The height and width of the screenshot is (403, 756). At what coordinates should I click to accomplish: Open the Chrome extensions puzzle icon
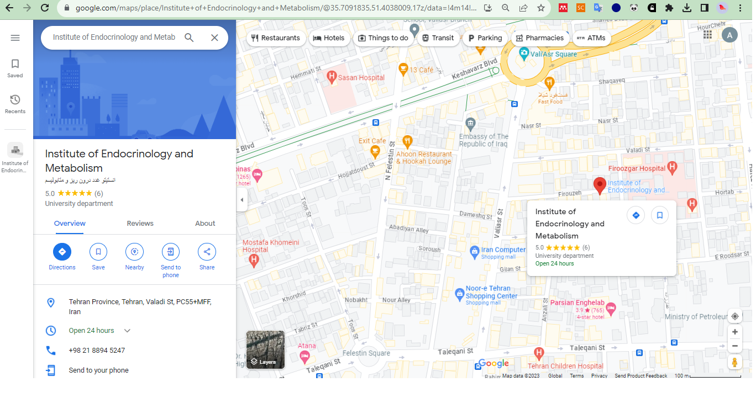coord(669,8)
